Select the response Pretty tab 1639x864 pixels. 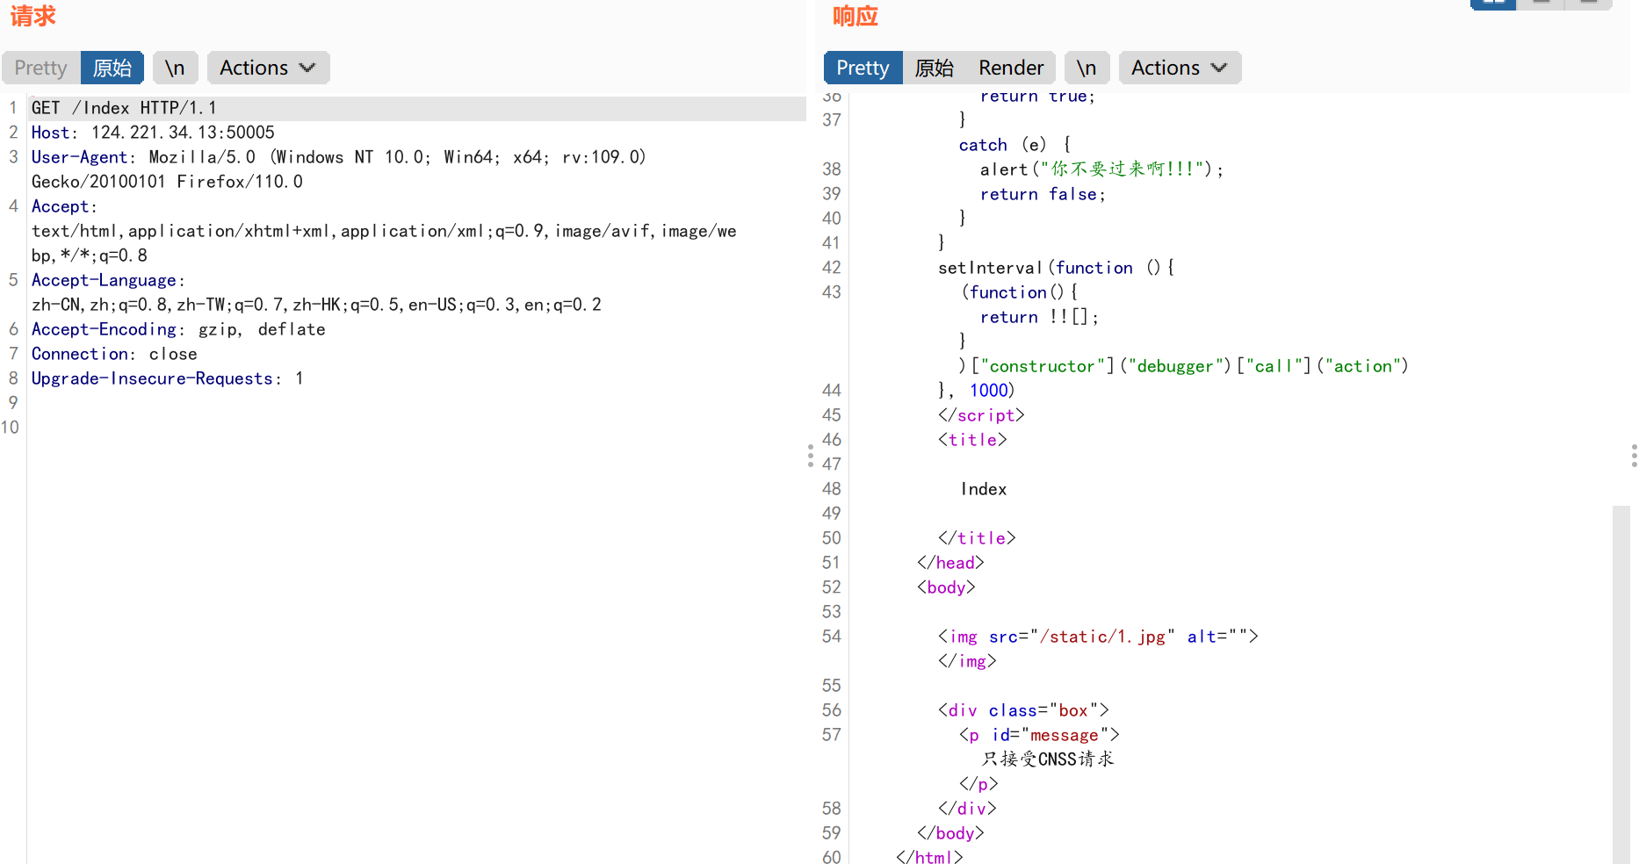[x=863, y=68]
